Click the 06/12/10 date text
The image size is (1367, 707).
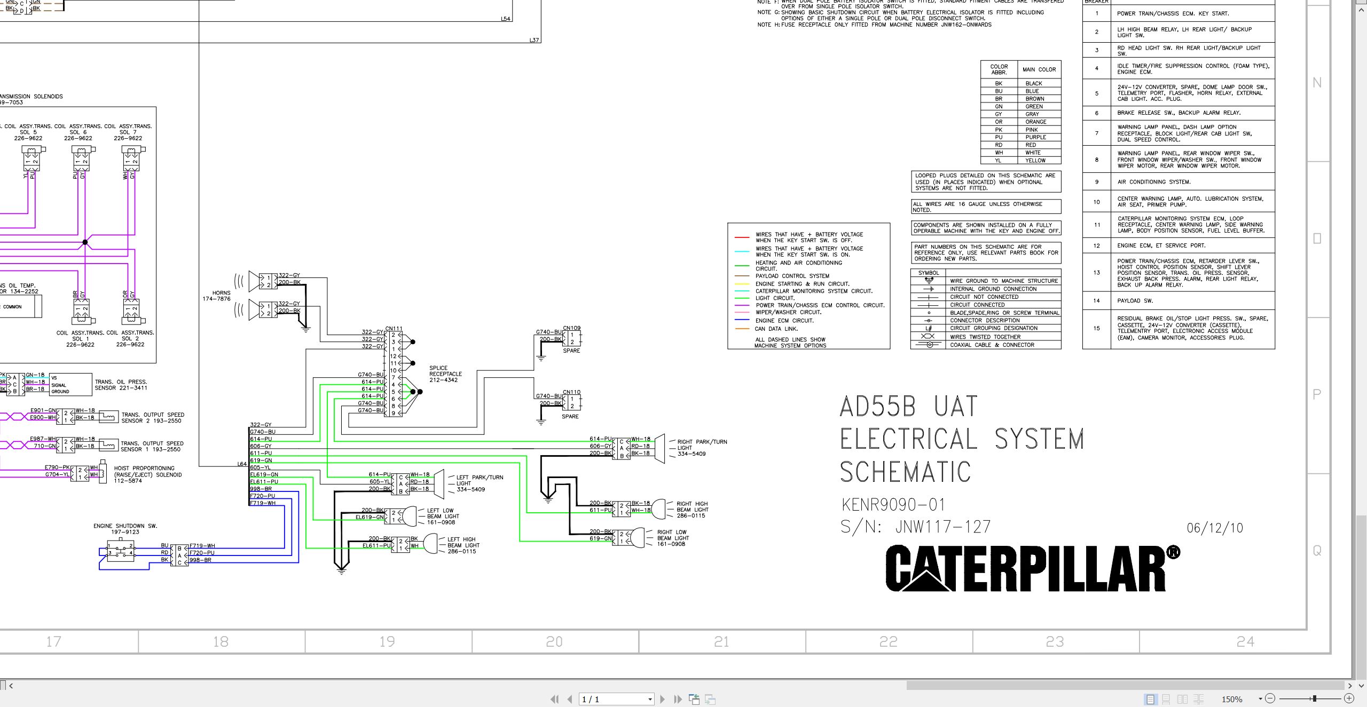tap(1215, 528)
